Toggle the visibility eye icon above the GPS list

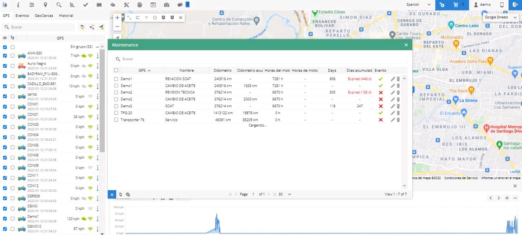(x=4, y=38)
